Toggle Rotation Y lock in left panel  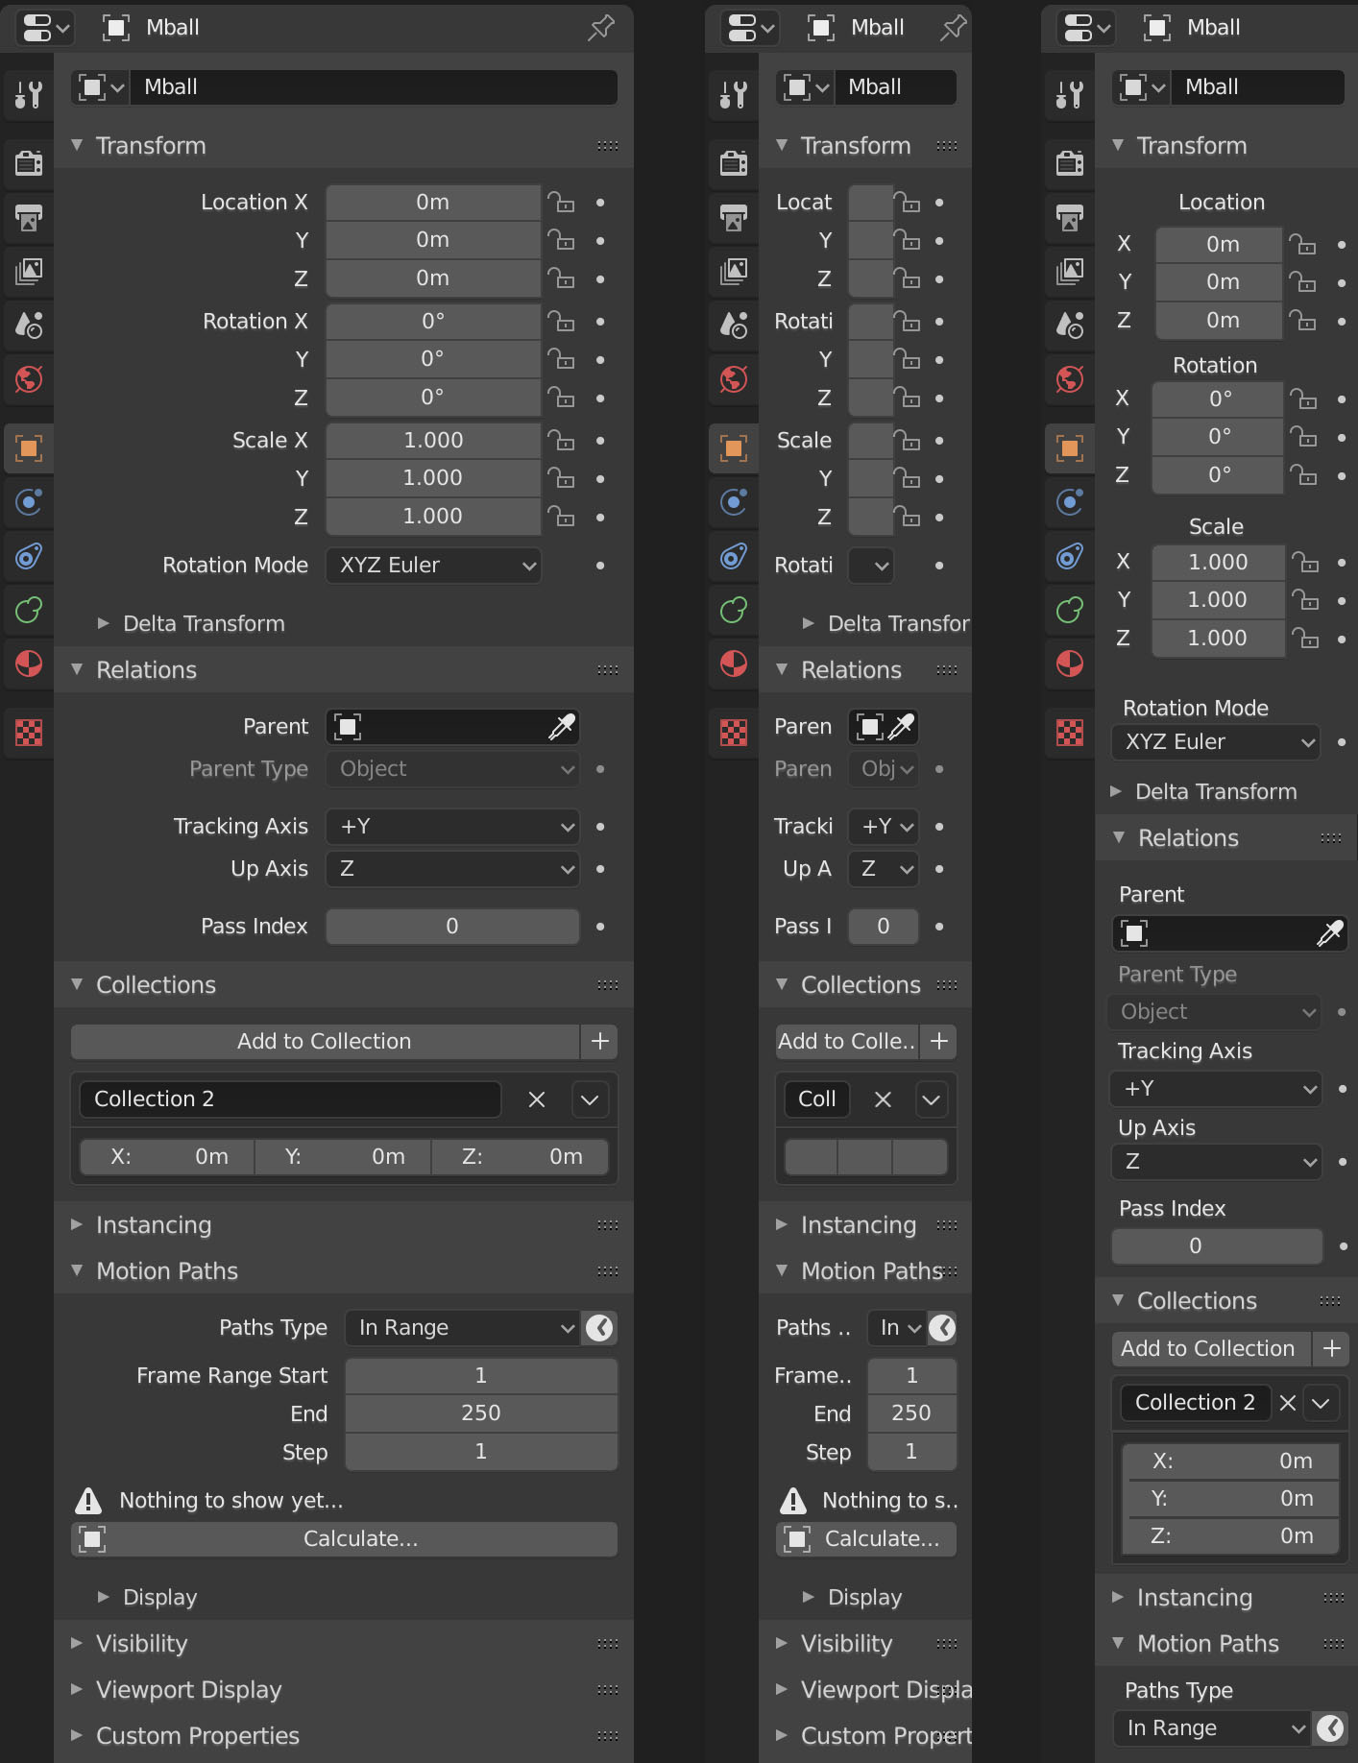point(562,359)
